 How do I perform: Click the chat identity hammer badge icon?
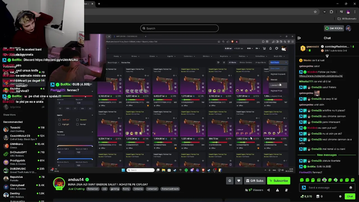[x=304, y=188]
